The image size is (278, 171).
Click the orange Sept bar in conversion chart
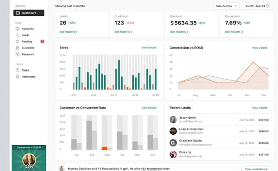tap(104, 148)
